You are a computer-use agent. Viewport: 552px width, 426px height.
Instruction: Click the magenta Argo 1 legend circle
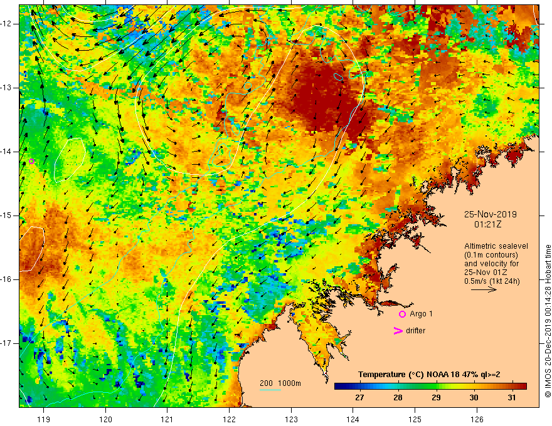click(x=402, y=314)
